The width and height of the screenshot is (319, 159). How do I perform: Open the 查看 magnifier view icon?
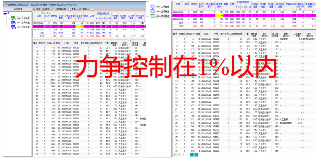(69, 9)
